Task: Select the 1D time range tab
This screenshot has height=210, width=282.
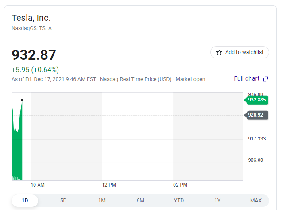Action: 25,201
